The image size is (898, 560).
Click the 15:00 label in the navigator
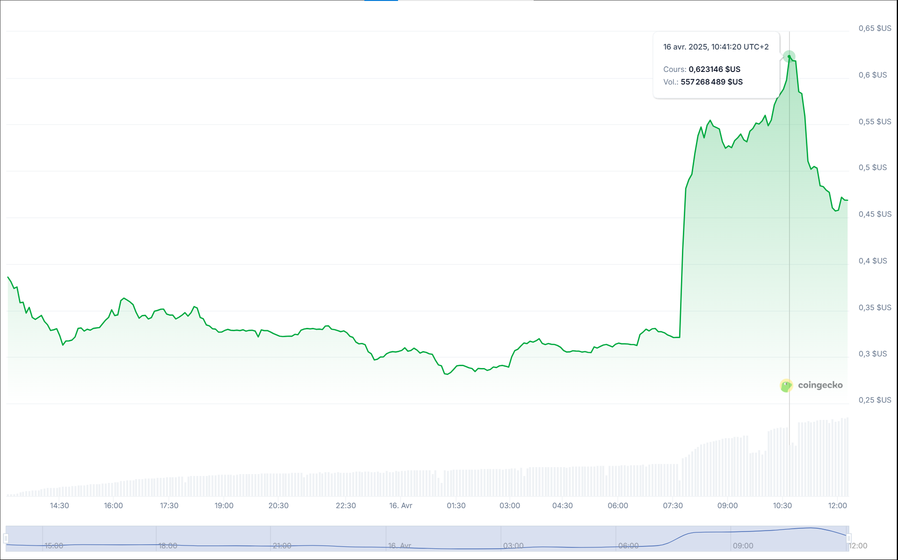54,546
